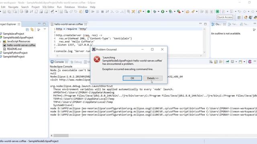Click the Disconnect toolbar icon

107,12
